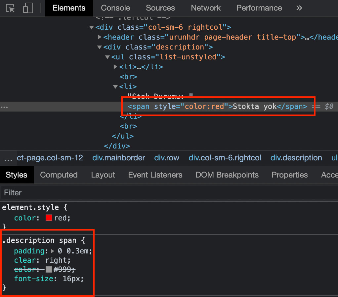Switch to the Console tab
The image size is (338, 297).
point(115,8)
